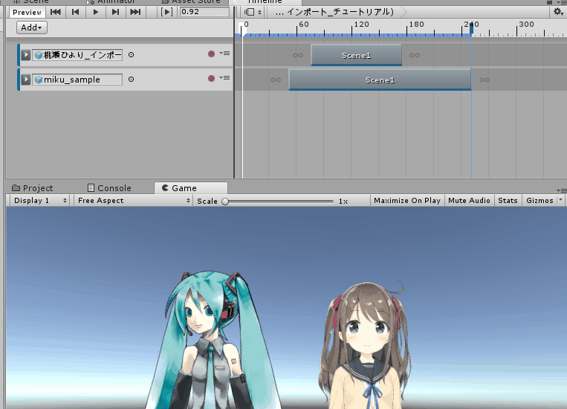Open the Display 1 dropdown
This screenshot has width=567, height=409.
[x=40, y=201]
